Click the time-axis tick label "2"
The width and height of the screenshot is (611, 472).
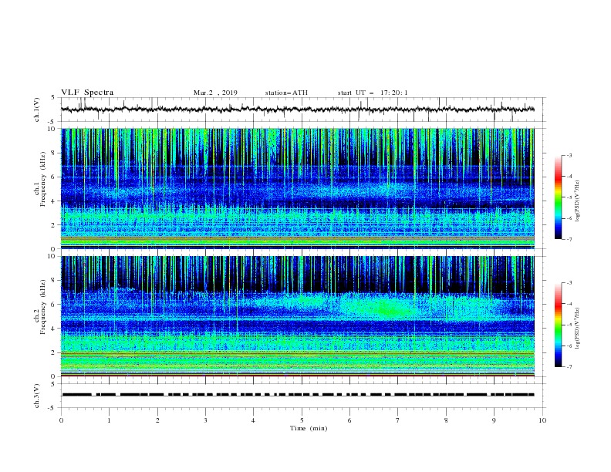pos(157,420)
